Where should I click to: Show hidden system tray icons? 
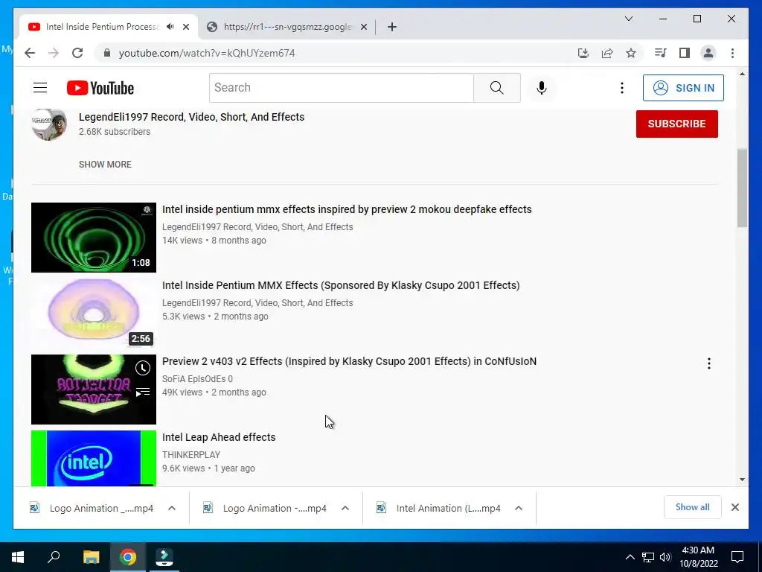coord(630,557)
